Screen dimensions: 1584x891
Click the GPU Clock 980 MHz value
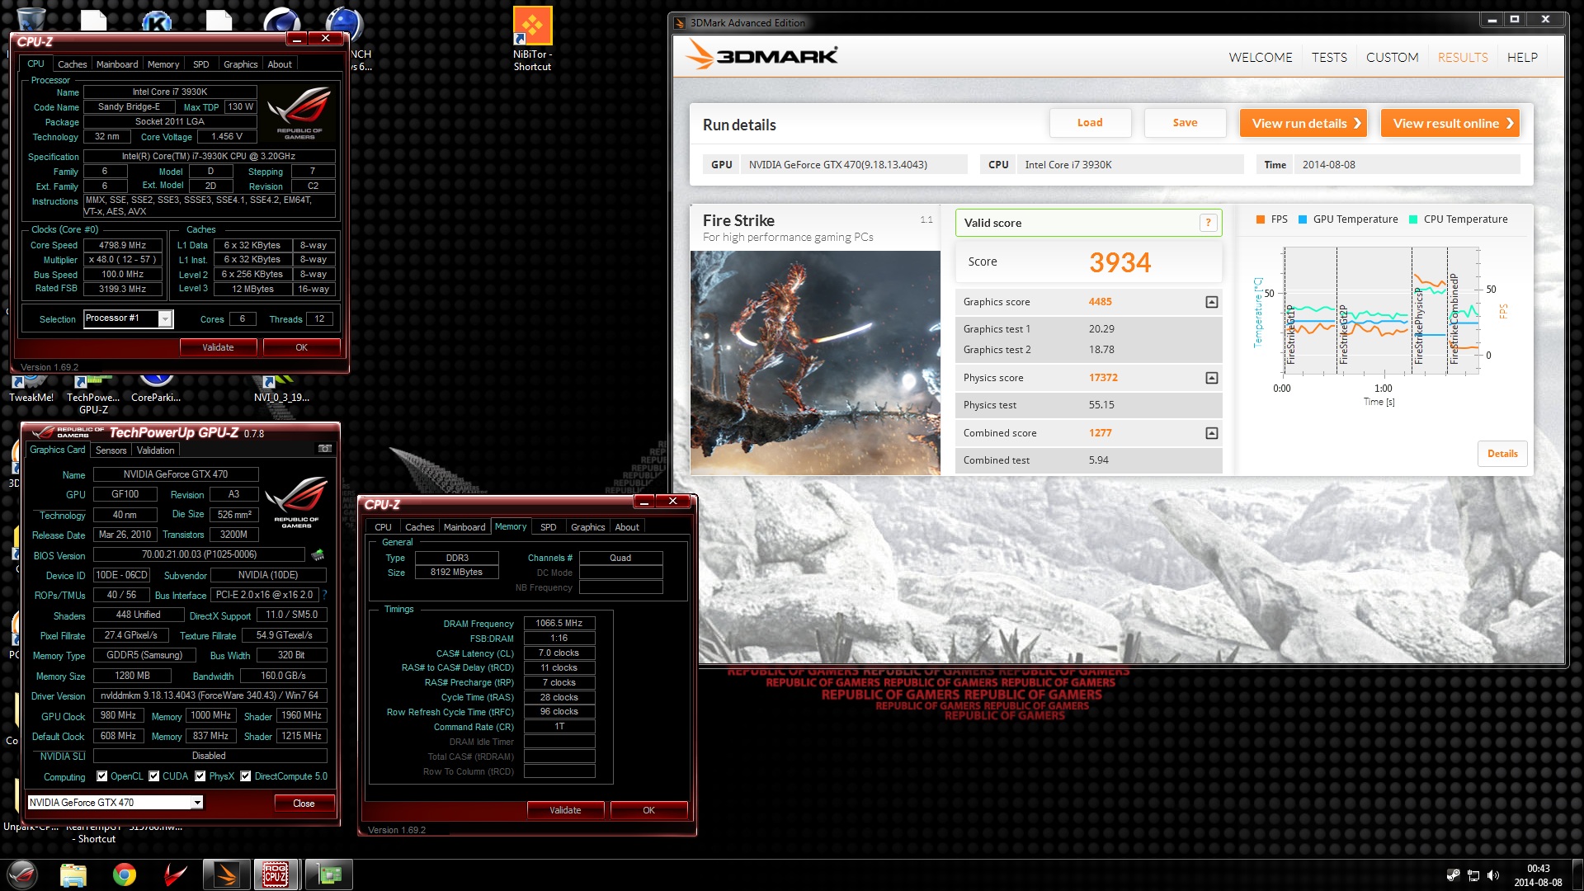point(118,716)
